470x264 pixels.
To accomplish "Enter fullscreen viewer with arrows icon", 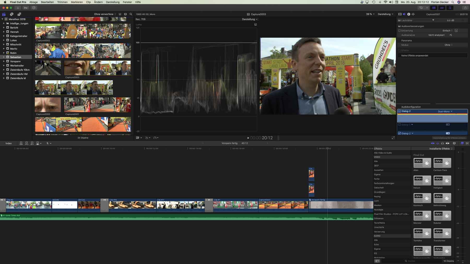I will (x=393, y=138).
